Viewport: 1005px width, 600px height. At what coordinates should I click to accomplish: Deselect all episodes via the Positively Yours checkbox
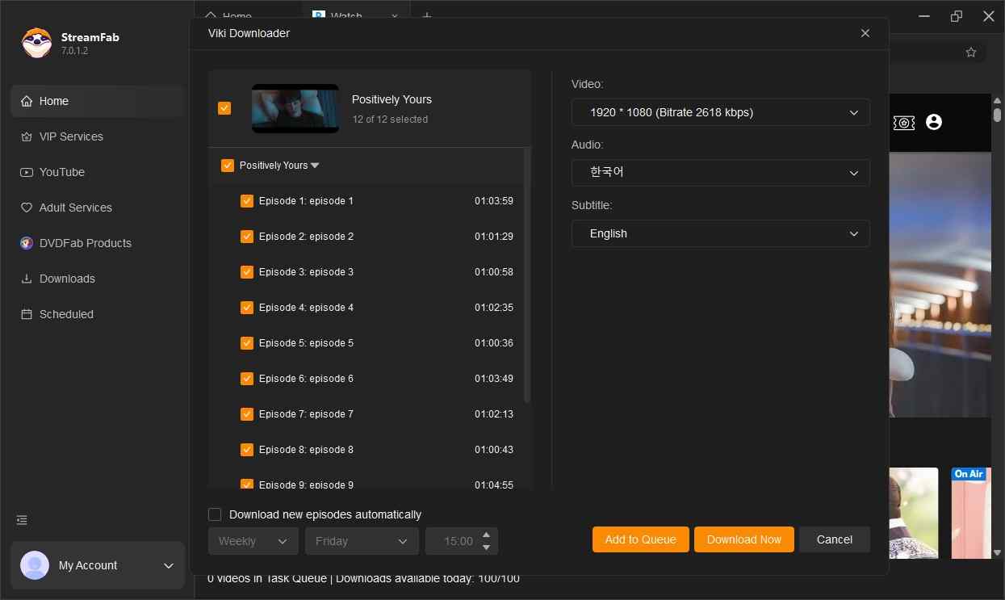click(228, 165)
